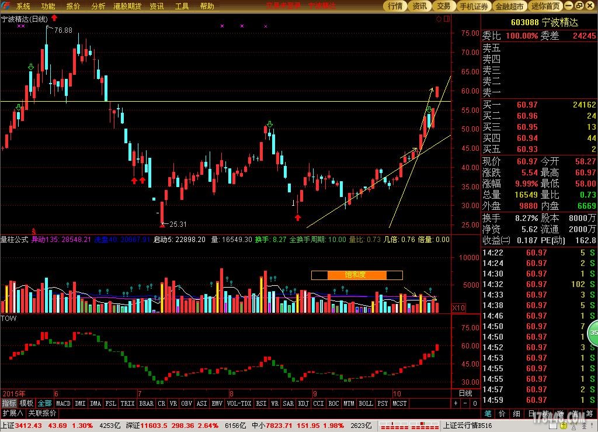Image resolution: width=598 pixels, height=432 pixels.
Task: Select the KDJ indicator tab
Action: tap(303, 403)
